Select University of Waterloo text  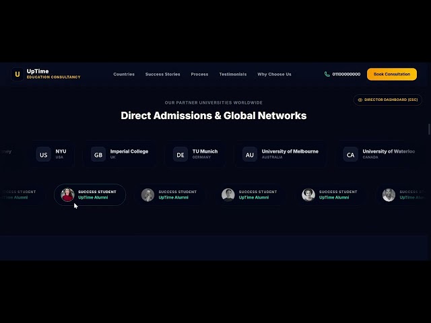[389, 151]
